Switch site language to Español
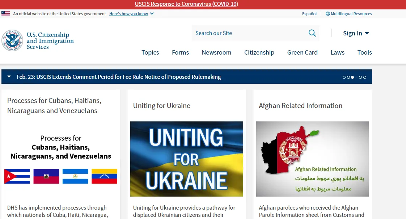Viewport: 406px width, 219px height. tap(309, 14)
